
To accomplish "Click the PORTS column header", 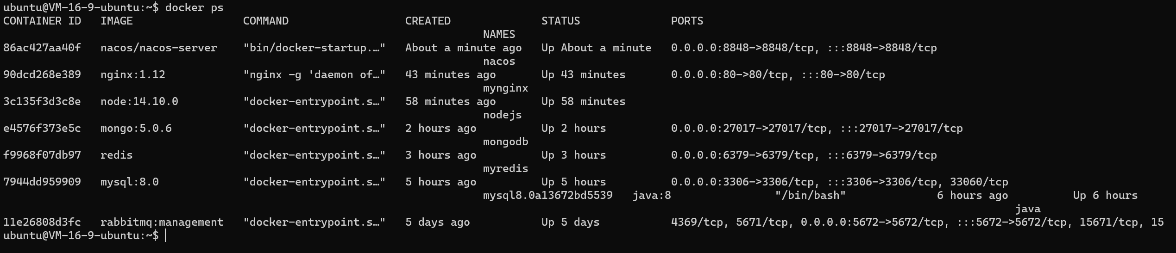I will click(x=687, y=21).
